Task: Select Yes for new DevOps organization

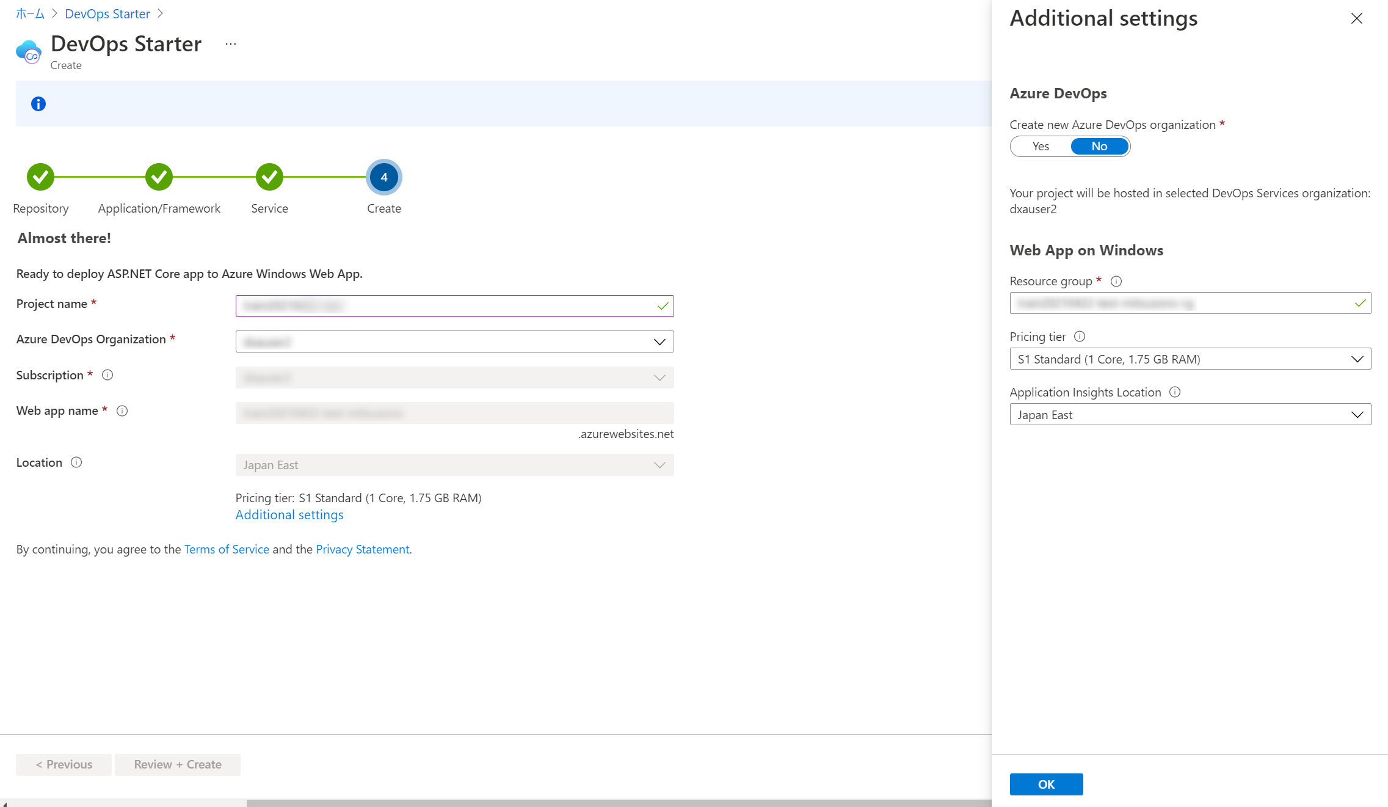Action: point(1041,147)
